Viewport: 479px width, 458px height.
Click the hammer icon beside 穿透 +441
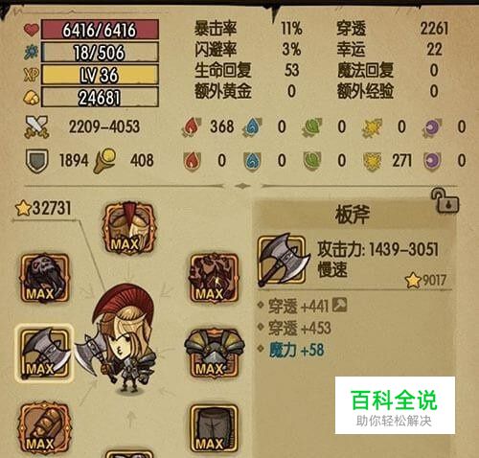[x=339, y=305]
